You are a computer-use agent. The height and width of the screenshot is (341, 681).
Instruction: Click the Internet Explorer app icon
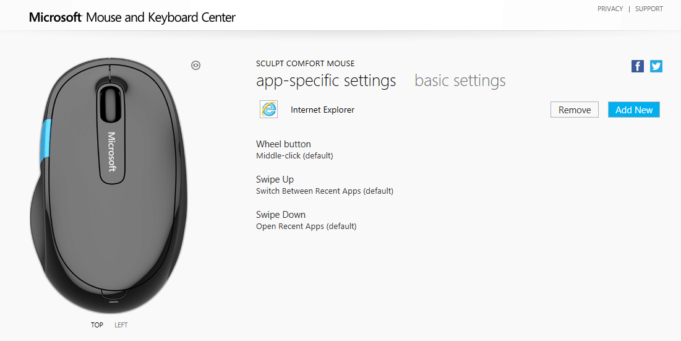tap(268, 110)
